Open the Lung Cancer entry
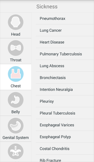This screenshot has width=94, height=162. pyautogui.click(x=65, y=30)
